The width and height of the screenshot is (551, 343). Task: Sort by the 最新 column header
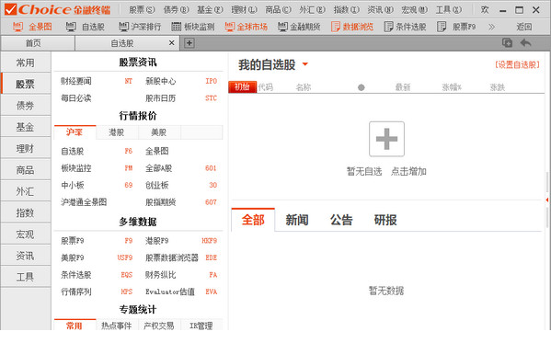403,87
